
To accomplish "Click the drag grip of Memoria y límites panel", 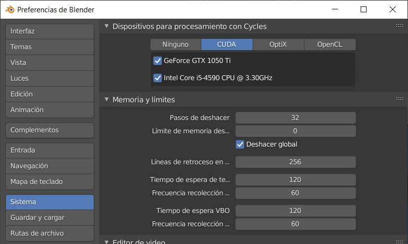I will tap(400, 99).
